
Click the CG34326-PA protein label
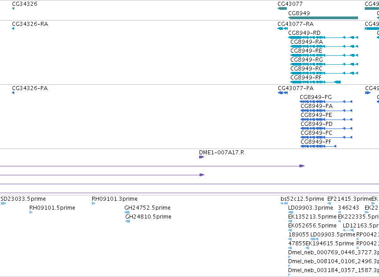(30, 88)
